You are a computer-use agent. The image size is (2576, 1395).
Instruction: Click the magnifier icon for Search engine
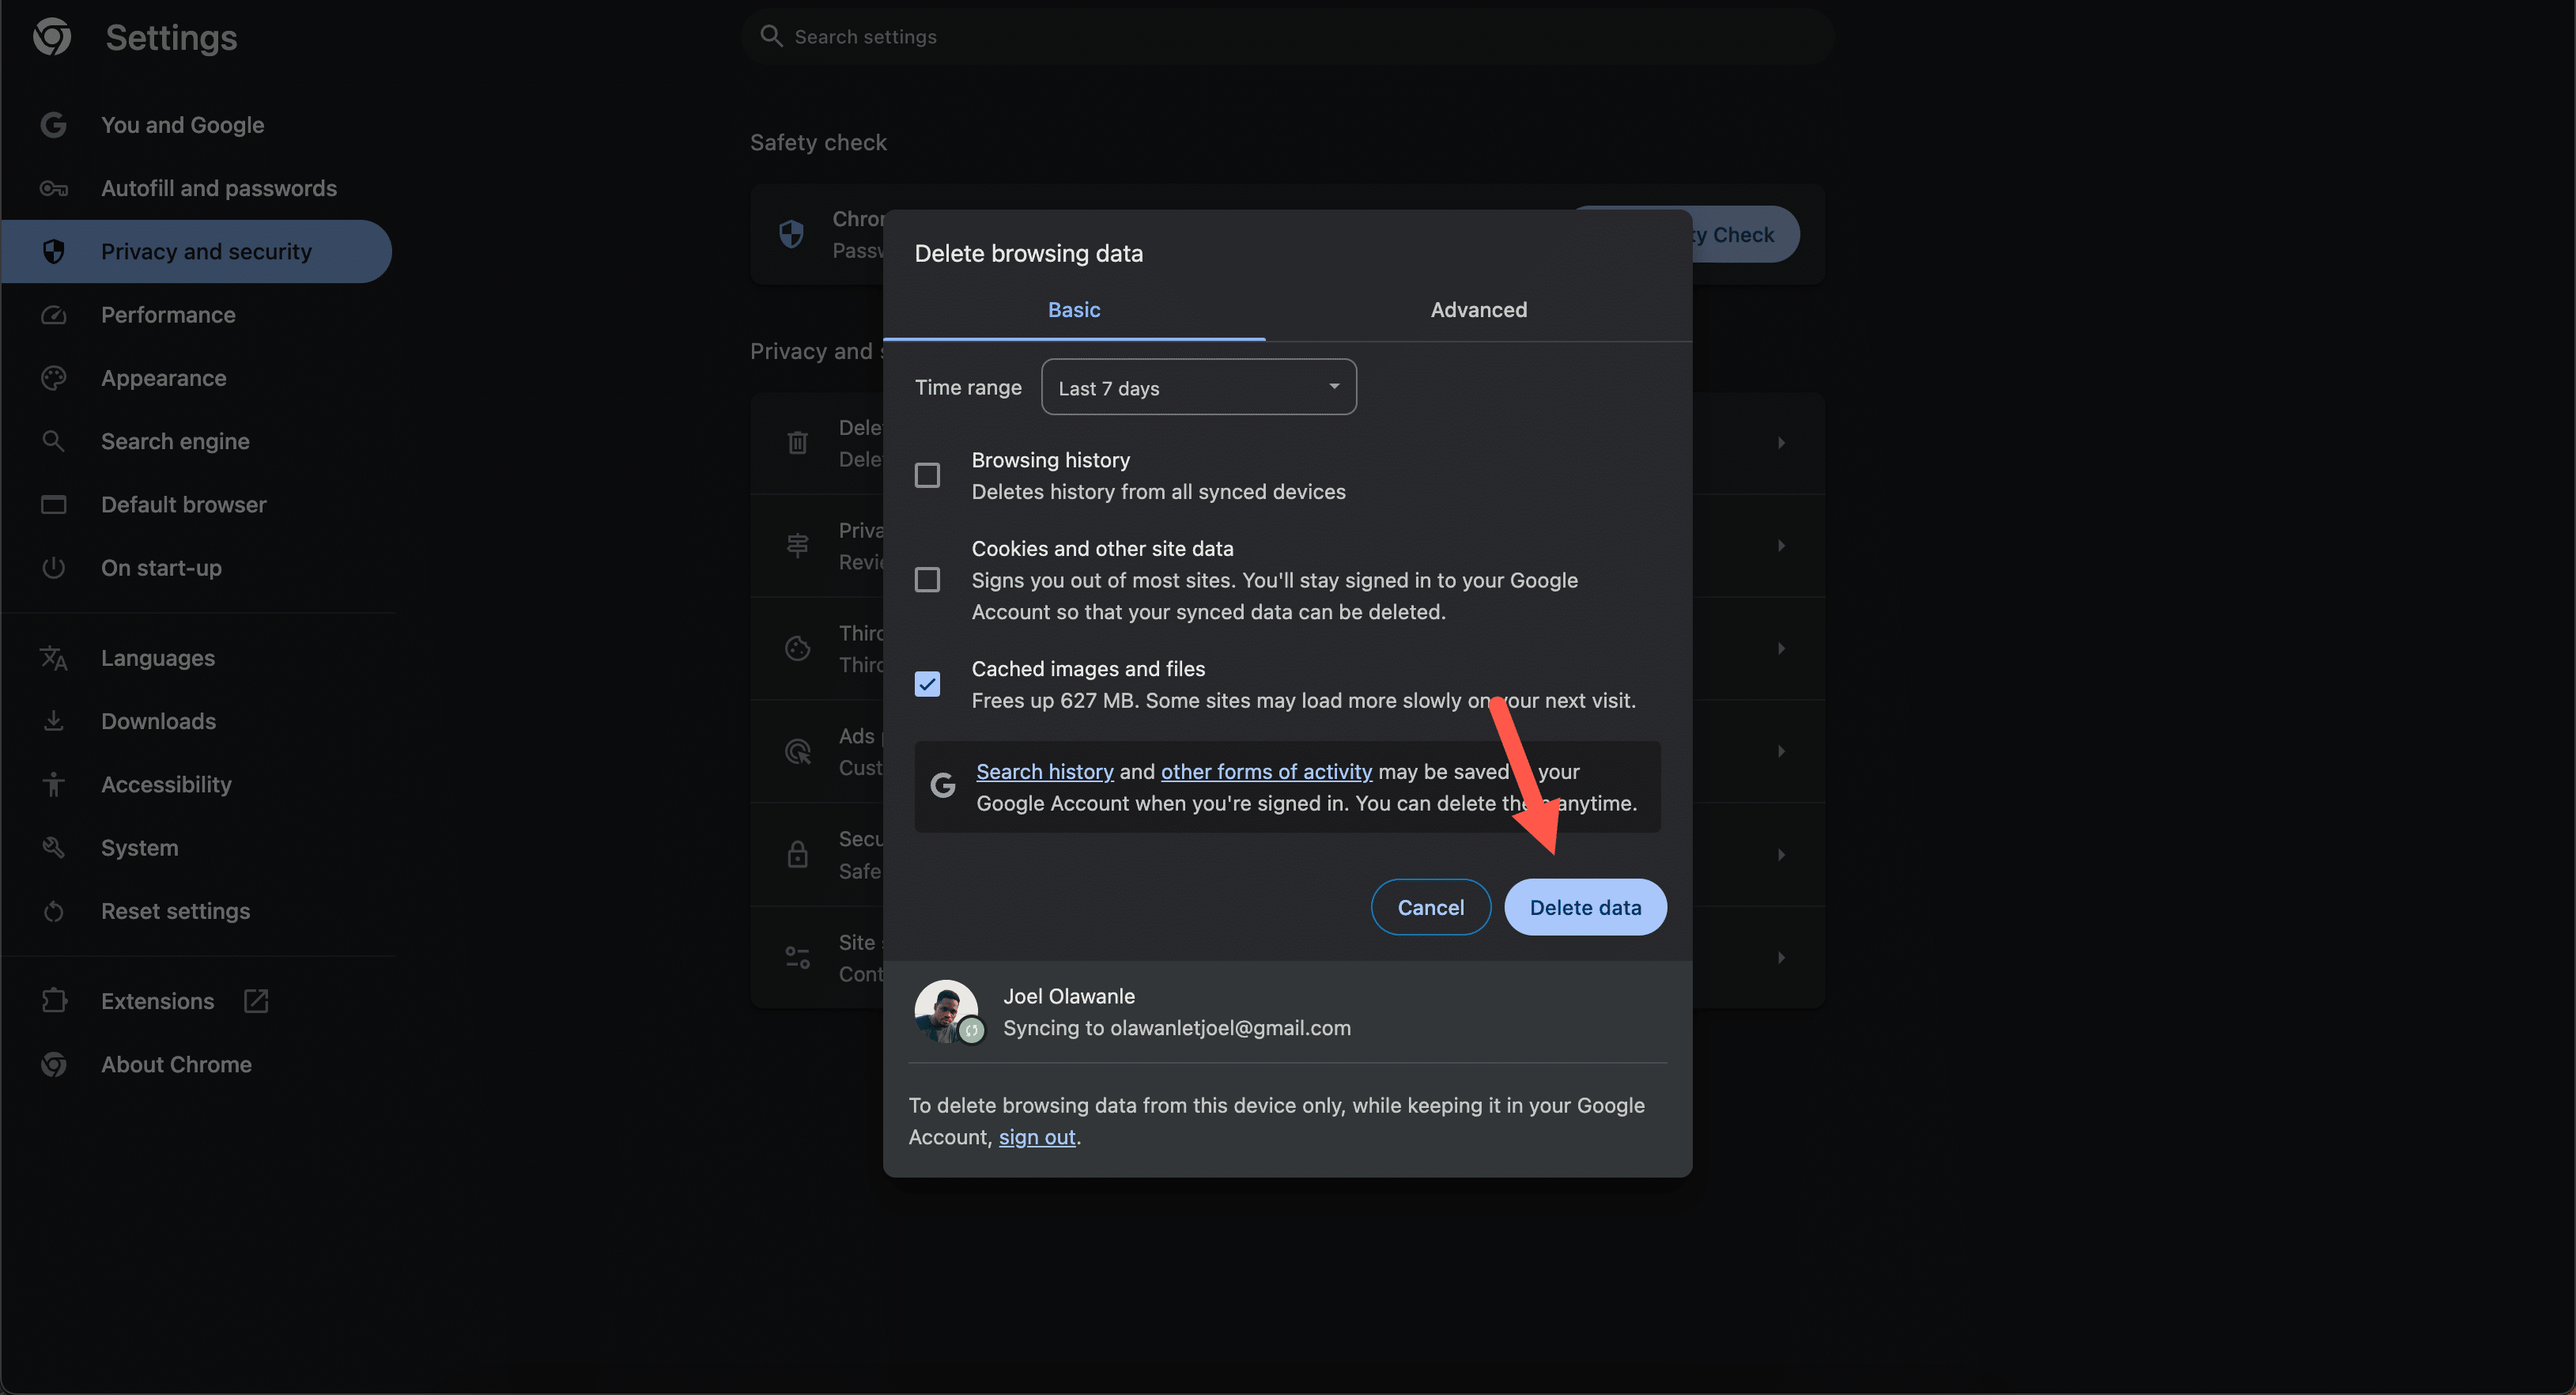click(x=53, y=441)
